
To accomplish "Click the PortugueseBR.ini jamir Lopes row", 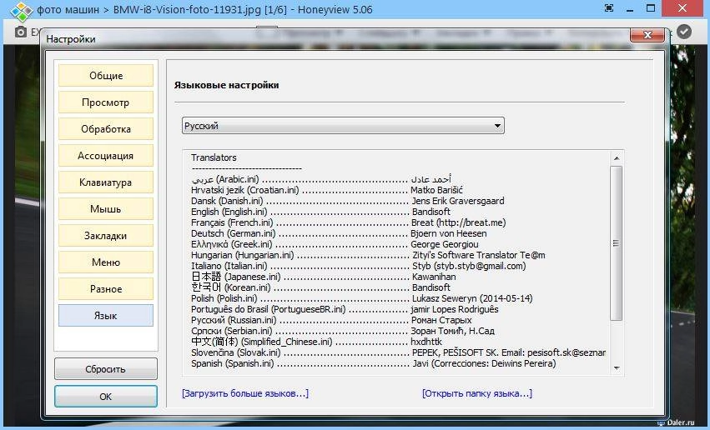I will point(345,309).
